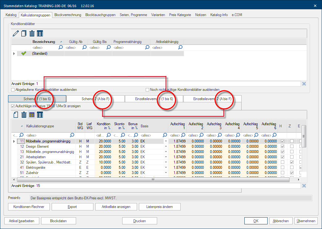322x229 pixels.
Task: Enable Abgelaufene Konditionsblätter ausblenden checkbox
Action: coord(13,90)
